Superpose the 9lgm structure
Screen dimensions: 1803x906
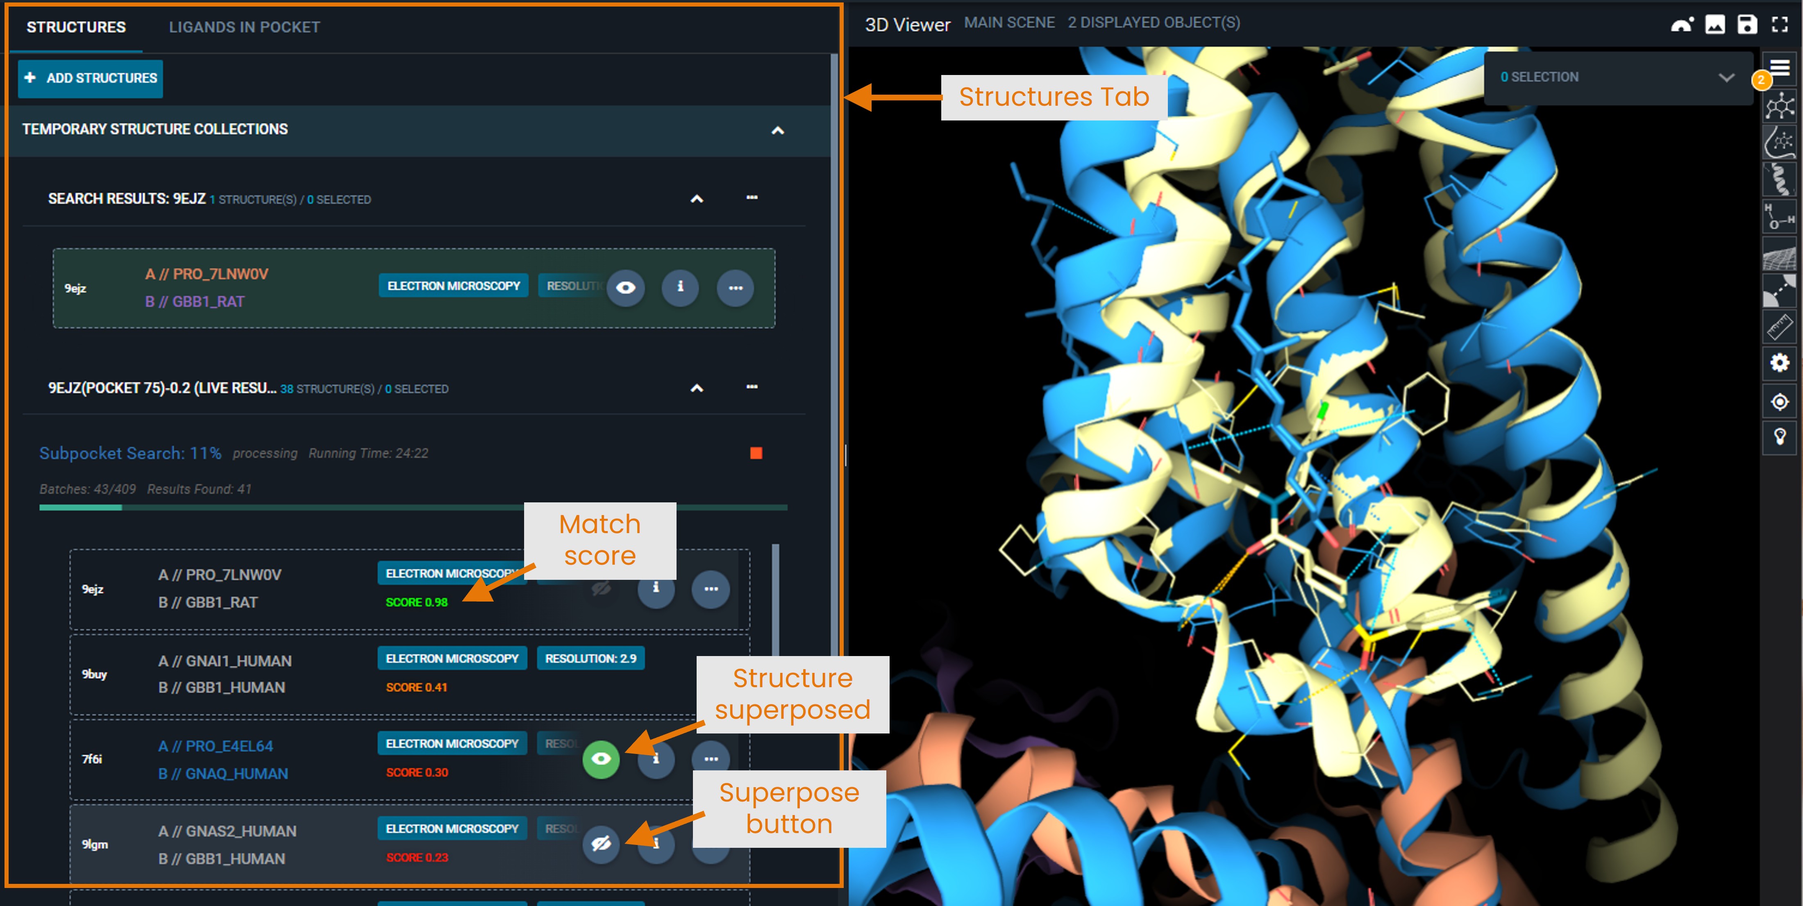[x=601, y=844]
